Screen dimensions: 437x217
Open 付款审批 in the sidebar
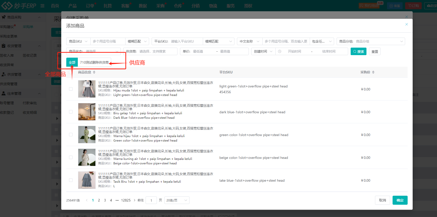pyautogui.click(x=30, y=103)
